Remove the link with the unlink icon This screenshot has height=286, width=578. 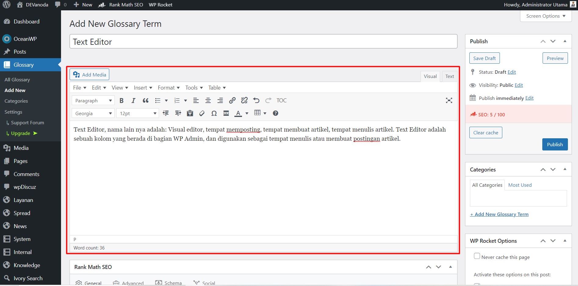[244, 101]
